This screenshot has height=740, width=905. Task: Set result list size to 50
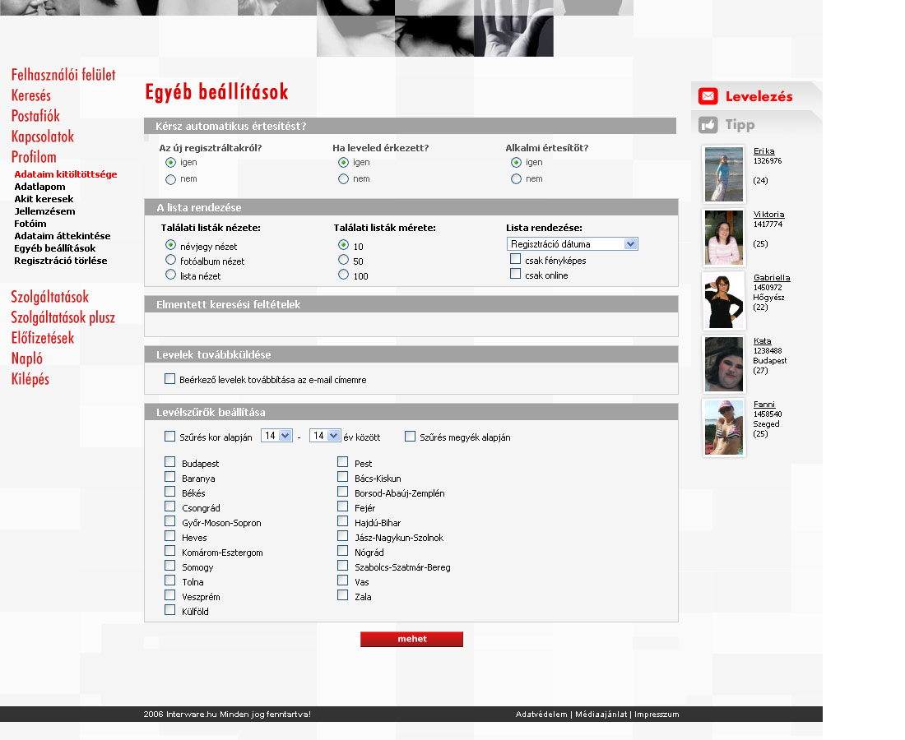343,260
